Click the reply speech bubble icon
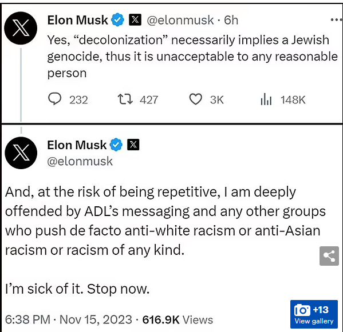 (x=55, y=99)
